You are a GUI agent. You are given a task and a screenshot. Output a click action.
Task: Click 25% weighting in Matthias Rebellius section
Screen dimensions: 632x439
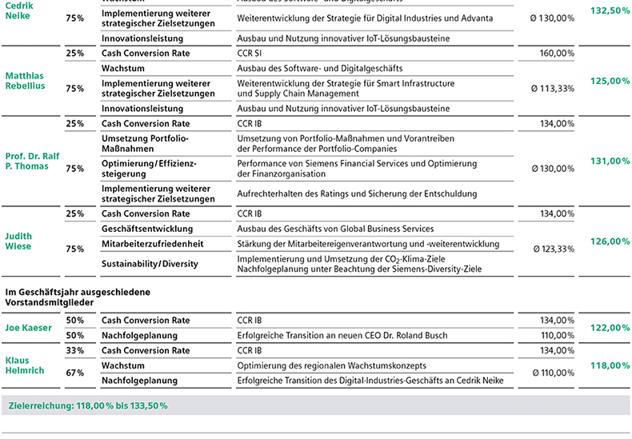75,53
